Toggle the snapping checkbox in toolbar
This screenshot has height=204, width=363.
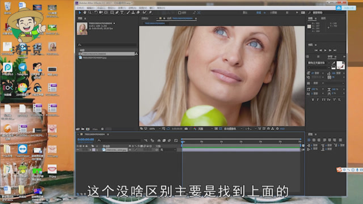[x=179, y=12]
